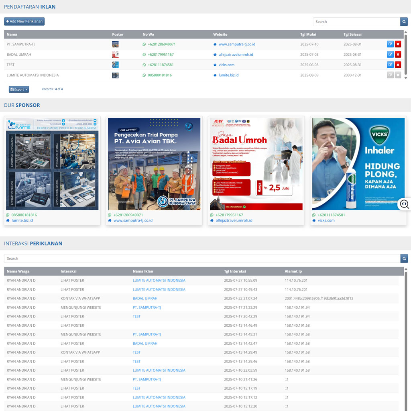This screenshot has height=411, width=411.
Task: Edit the BADAL UMRAH advertisement row
Action: click(x=390, y=54)
